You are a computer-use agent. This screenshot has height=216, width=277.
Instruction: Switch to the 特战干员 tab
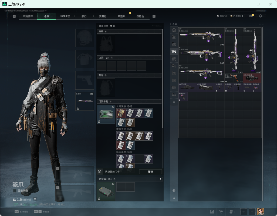click(x=65, y=16)
